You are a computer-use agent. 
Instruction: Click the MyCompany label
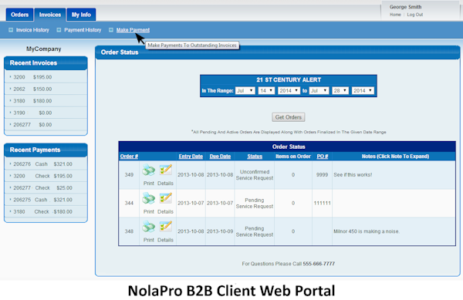[x=44, y=49]
